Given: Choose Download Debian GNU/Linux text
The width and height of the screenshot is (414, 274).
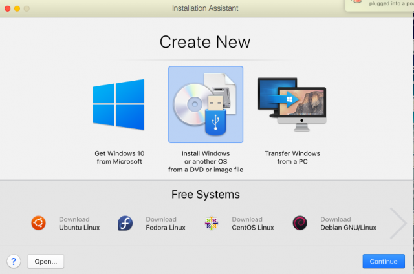Looking at the screenshot, I should [348, 223].
